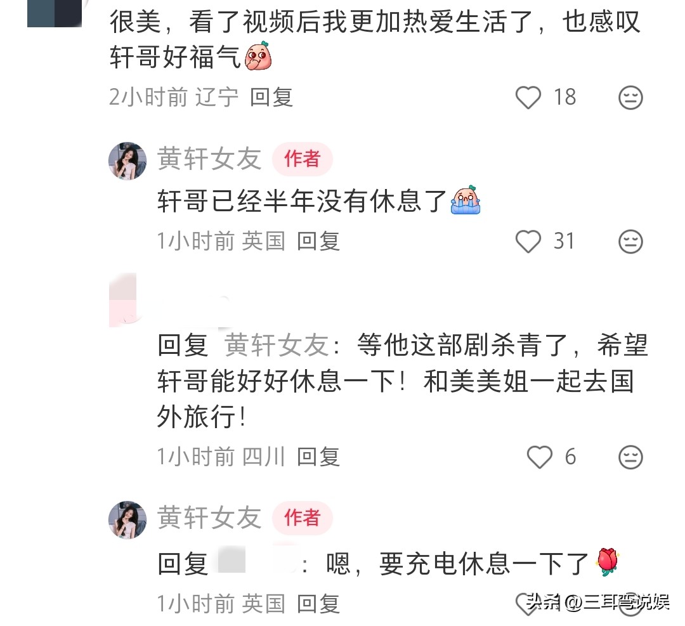Reply to the Liaoning comment
This screenshot has height=626, width=685.
pyautogui.click(x=271, y=97)
